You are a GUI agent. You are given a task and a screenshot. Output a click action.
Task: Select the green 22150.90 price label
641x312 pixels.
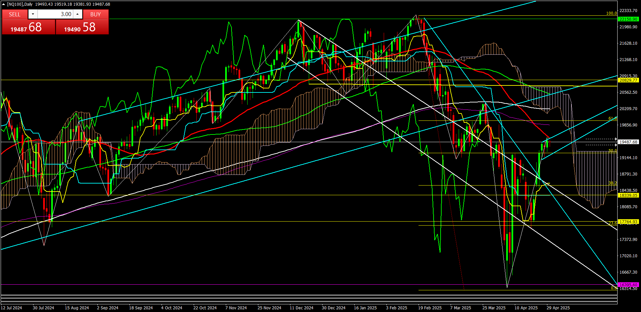(628, 19)
